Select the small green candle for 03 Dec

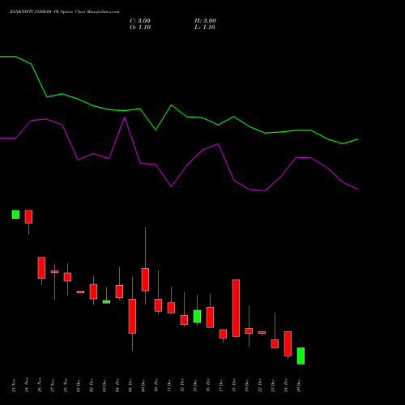(x=106, y=302)
